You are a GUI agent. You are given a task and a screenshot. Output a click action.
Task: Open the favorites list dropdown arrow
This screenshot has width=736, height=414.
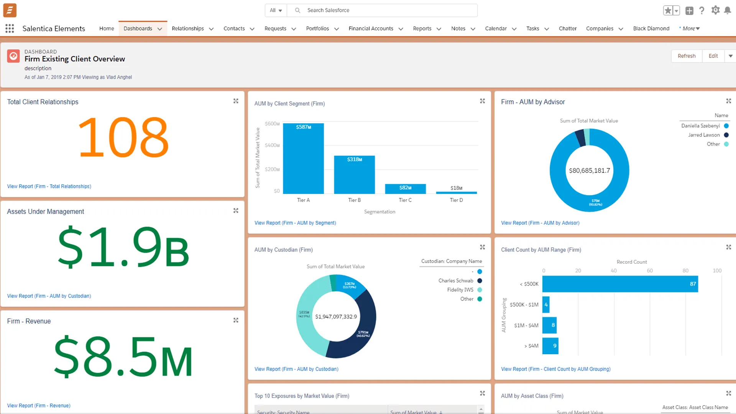click(x=677, y=11)
